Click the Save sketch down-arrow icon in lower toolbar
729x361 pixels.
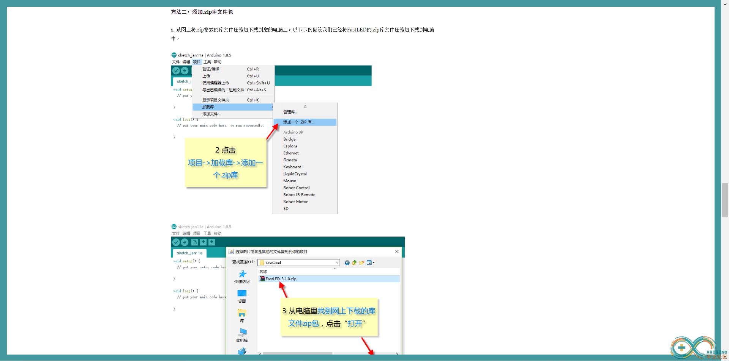coord(212,242)
